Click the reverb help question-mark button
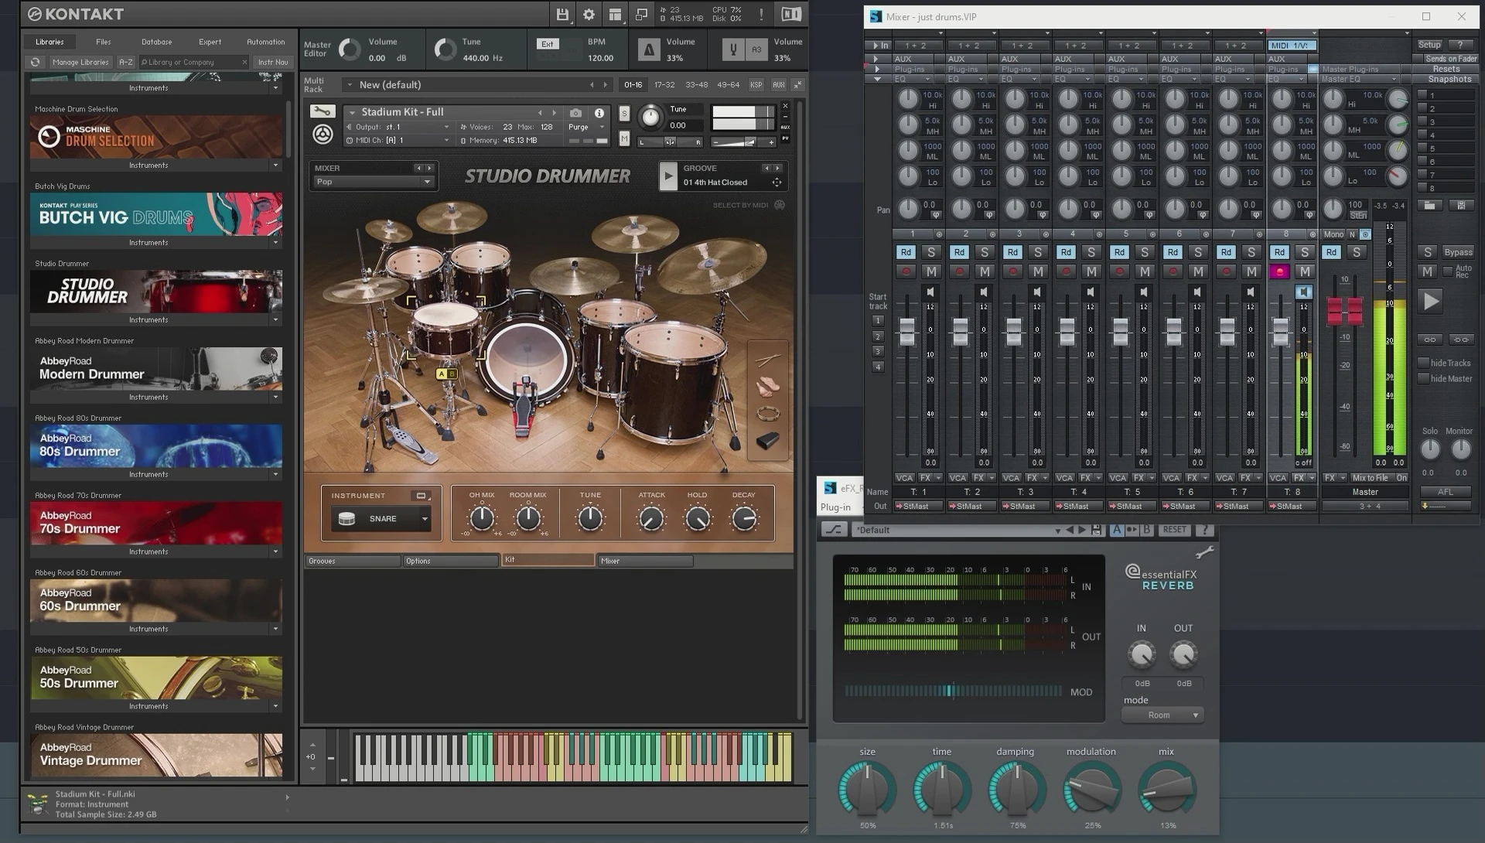Image resolution: width=1485 pixels, height=843 pixels. click(1203, 530)
